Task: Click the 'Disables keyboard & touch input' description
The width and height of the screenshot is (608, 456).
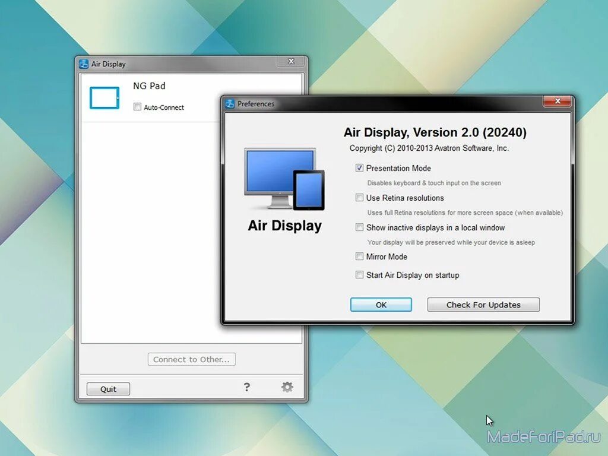Action: tap(434, 183)
